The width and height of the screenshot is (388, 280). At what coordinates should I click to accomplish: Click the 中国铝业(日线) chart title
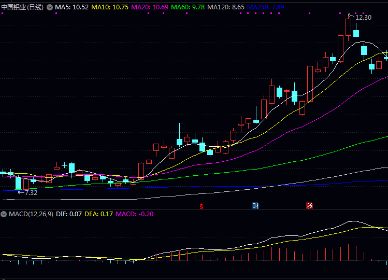point(22,8)
